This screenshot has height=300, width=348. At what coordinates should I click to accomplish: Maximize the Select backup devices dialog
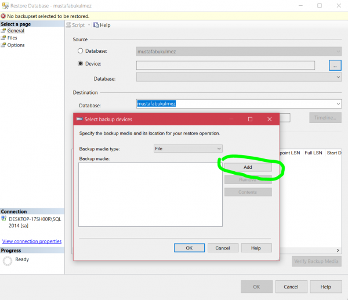click(250, 119)
